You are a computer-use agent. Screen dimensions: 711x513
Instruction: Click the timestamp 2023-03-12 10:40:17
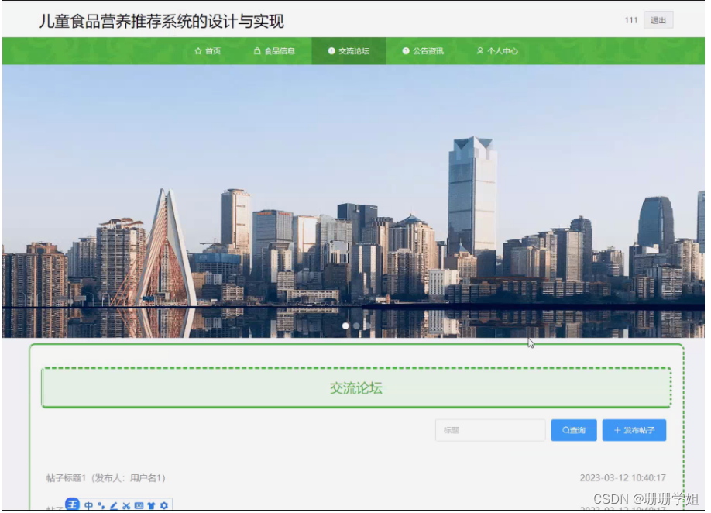click(x=623, y=477)
